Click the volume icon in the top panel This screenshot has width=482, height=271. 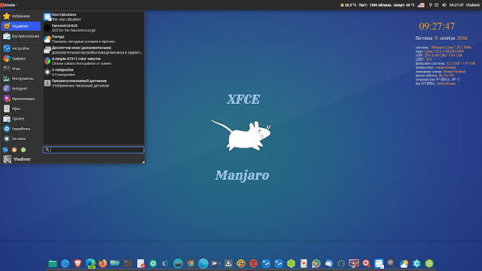444,5
